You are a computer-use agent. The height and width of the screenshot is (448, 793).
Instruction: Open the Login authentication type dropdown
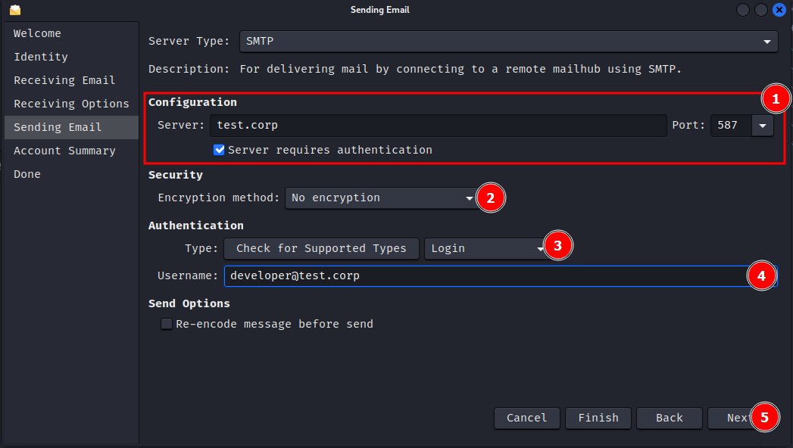coord(484,248)
